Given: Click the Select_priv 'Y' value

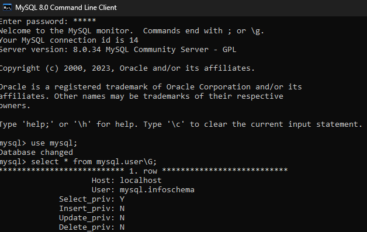Looking at the screenshot, I should tap(122, 199).
